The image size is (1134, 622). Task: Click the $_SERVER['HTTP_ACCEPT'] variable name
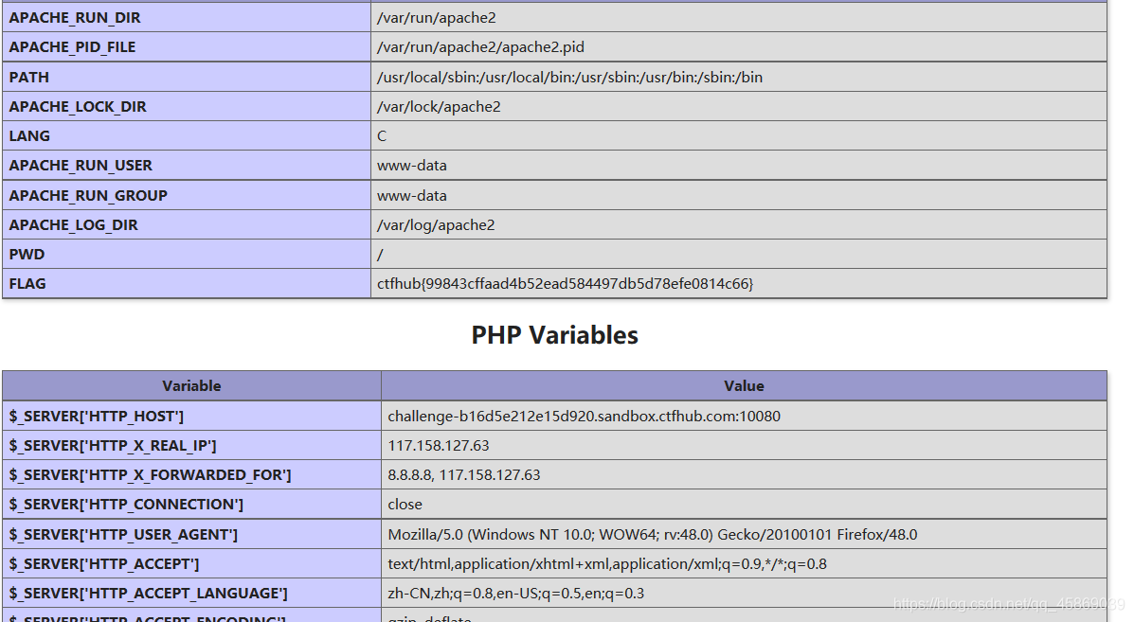(x=104, y=564)
